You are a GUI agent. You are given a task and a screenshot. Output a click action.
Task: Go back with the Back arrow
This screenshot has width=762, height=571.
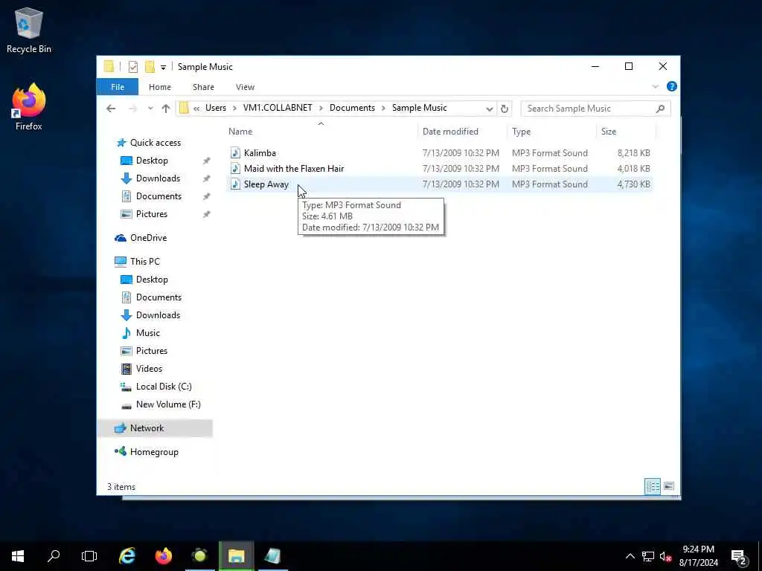click(111, 109)
